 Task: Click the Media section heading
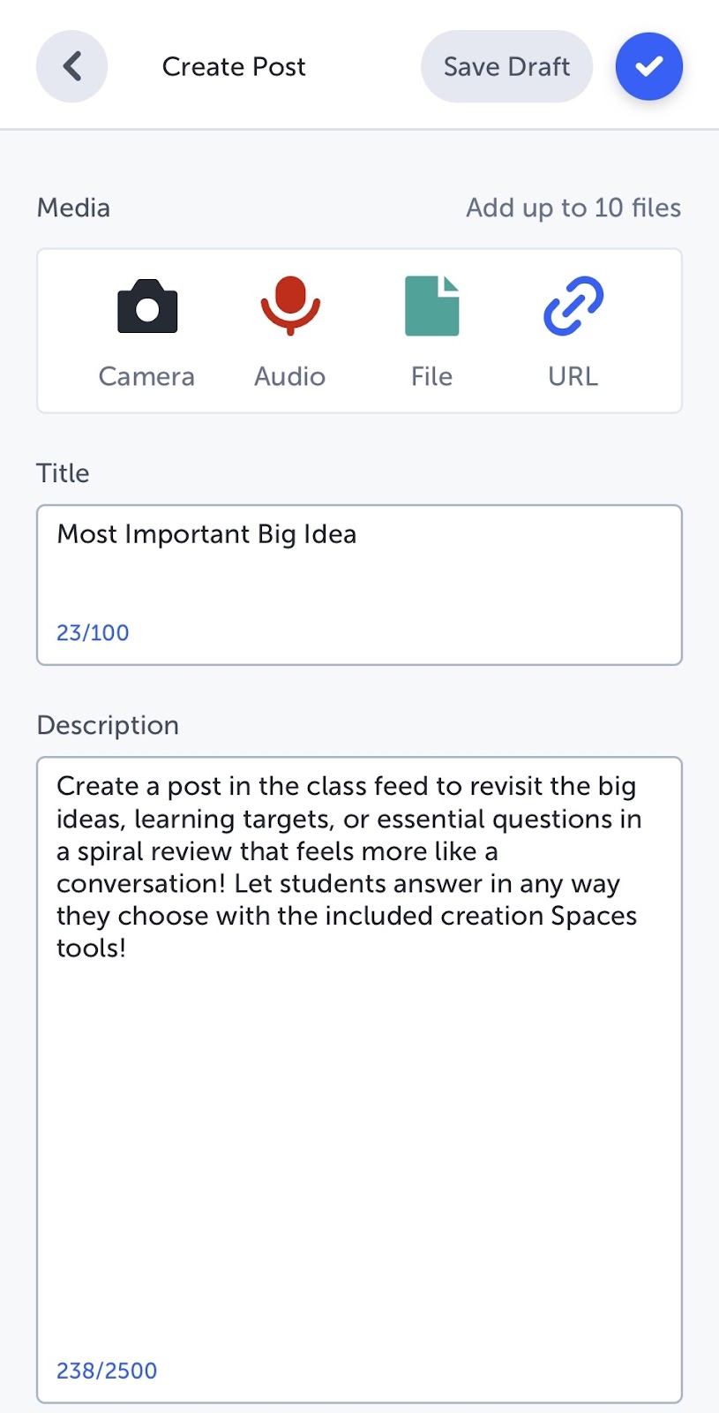73,208
